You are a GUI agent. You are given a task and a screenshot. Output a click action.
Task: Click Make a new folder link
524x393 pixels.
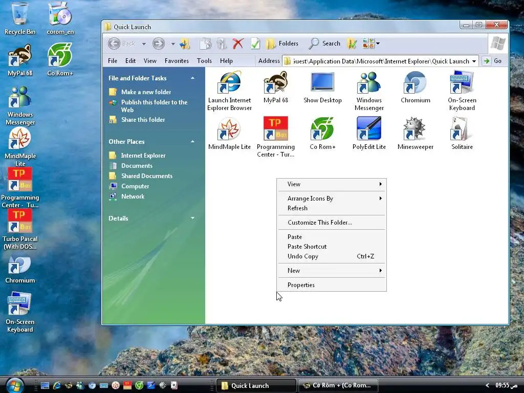pos(146,92)
